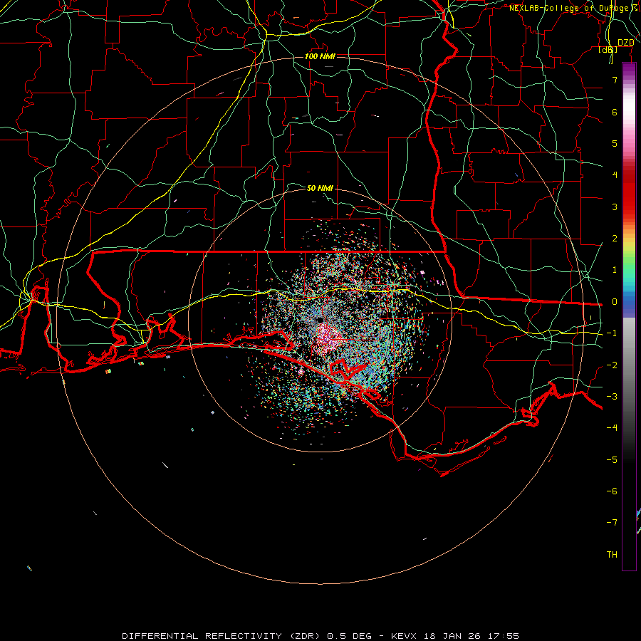Image resolution: width=641 pixels, height=641 pixels.
Task: Click the -5 tick label on the scale
Action: click(612, 460)
